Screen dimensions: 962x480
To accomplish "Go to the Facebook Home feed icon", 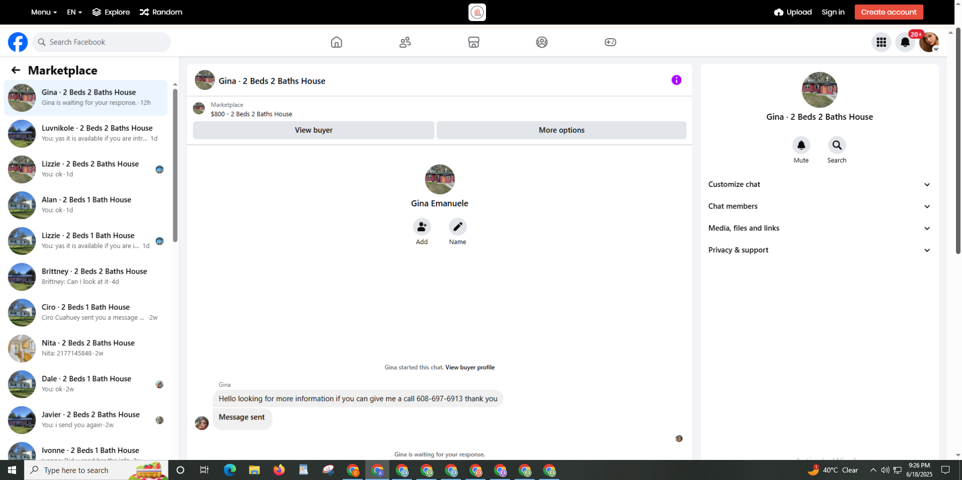I will pyautogui.click(x=337, y=42).
